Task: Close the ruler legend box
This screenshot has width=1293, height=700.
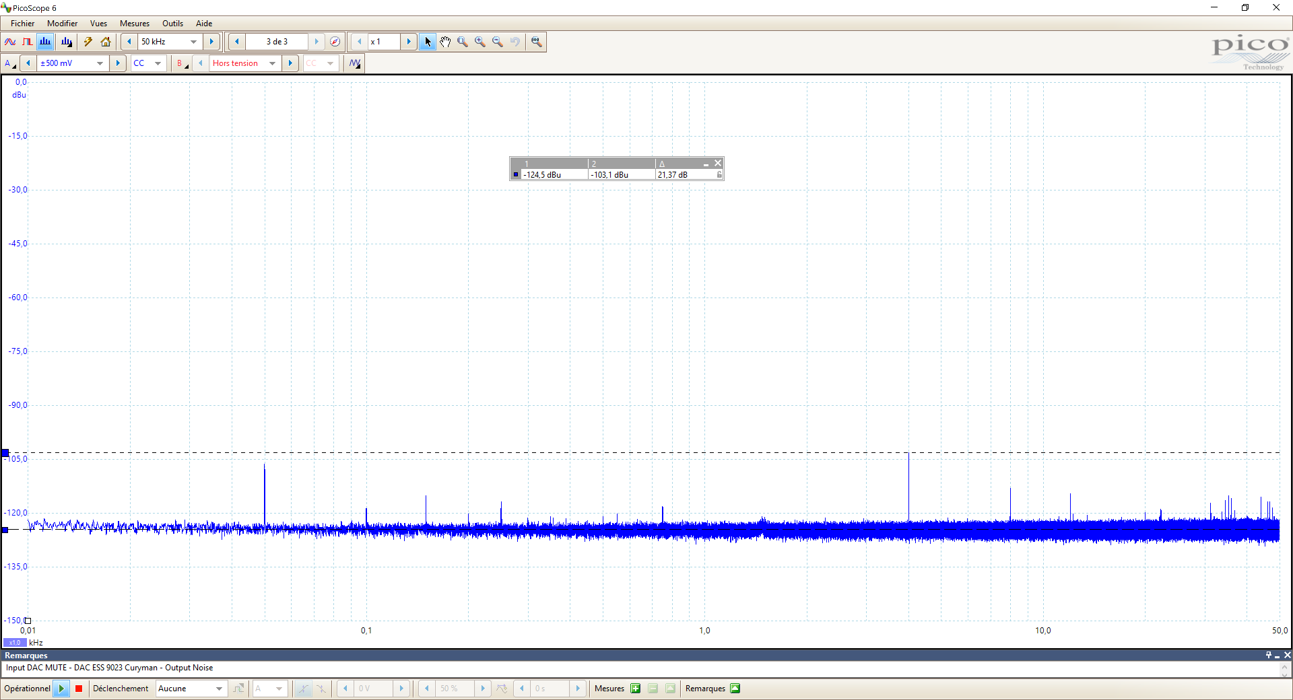Action: [x=718, y=163]
